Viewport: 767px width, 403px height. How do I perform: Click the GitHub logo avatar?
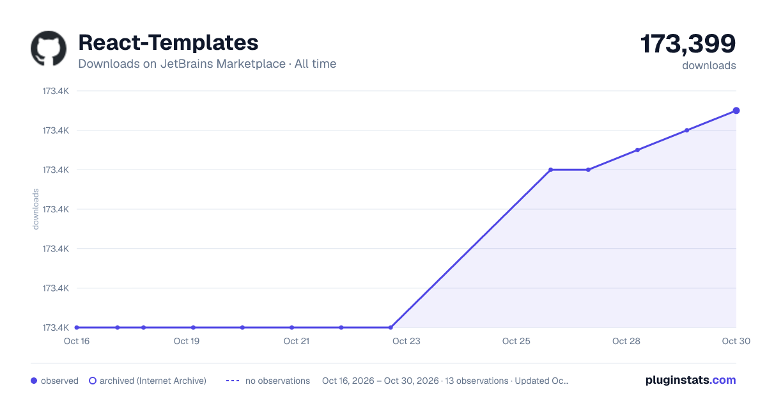[x=49, y=49]
